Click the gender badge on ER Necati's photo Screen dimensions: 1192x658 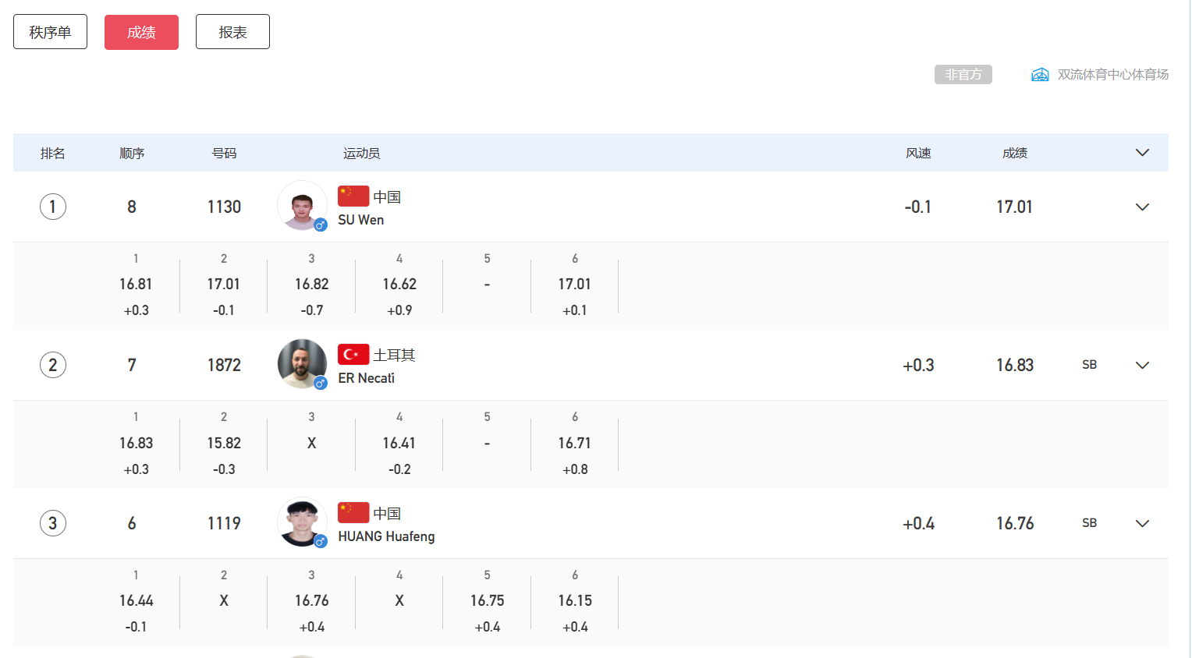(321, 383)
